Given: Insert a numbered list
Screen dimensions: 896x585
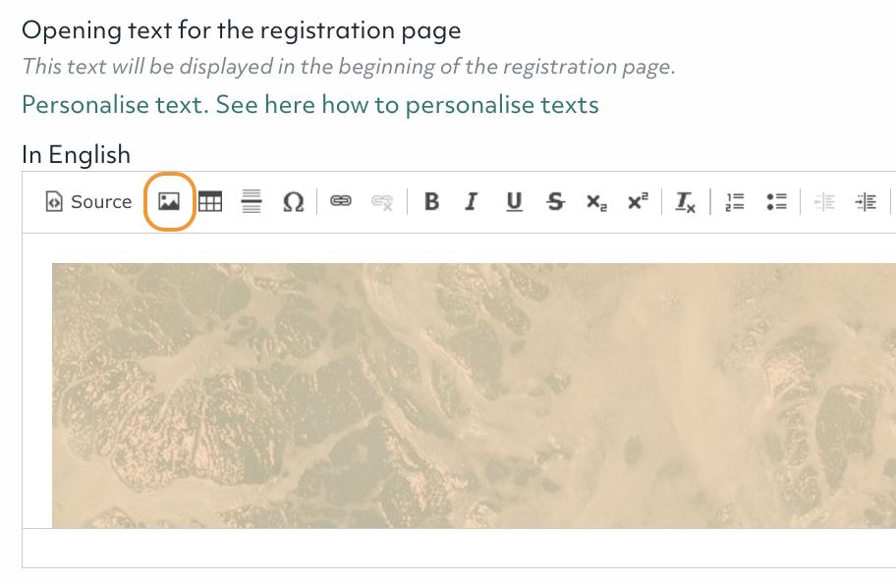Looking at the screenshot, I should [735, 201].
